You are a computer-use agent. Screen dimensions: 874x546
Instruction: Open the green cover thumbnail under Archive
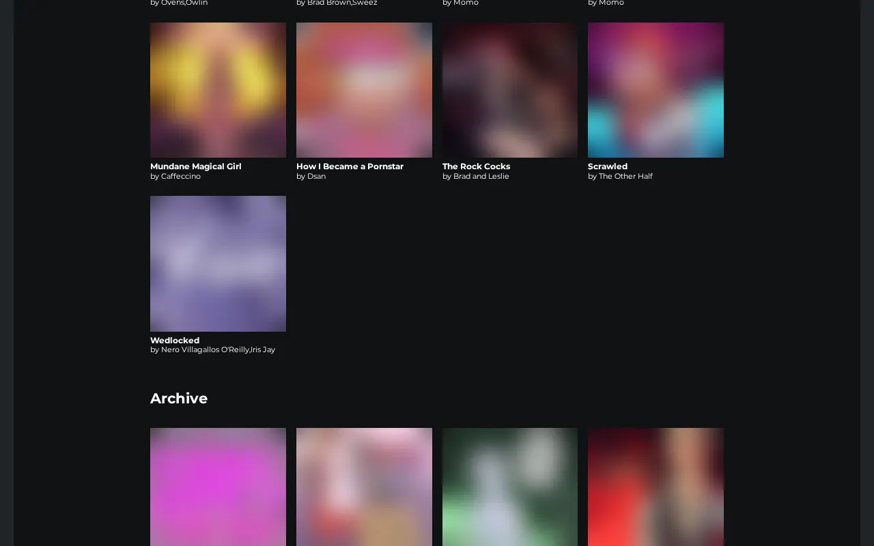510,487
